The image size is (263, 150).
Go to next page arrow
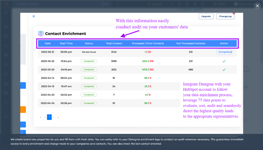tap(54, 117)
